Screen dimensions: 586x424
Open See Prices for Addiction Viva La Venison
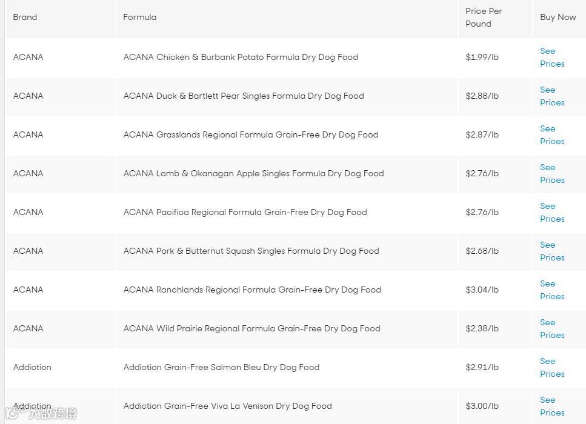tap(552, 406)
